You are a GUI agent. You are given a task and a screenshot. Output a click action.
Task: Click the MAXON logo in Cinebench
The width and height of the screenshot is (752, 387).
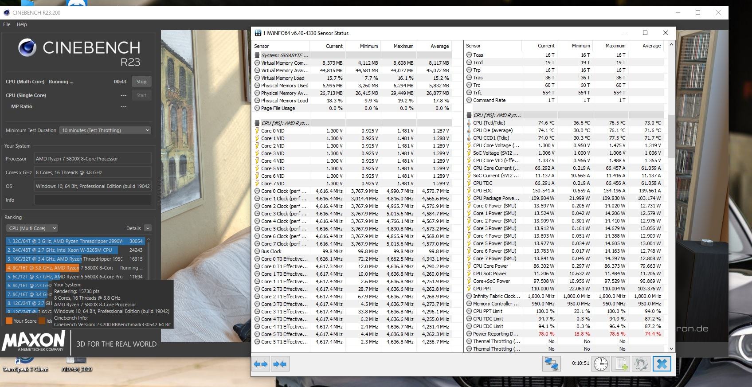click(x=34, y=341)
